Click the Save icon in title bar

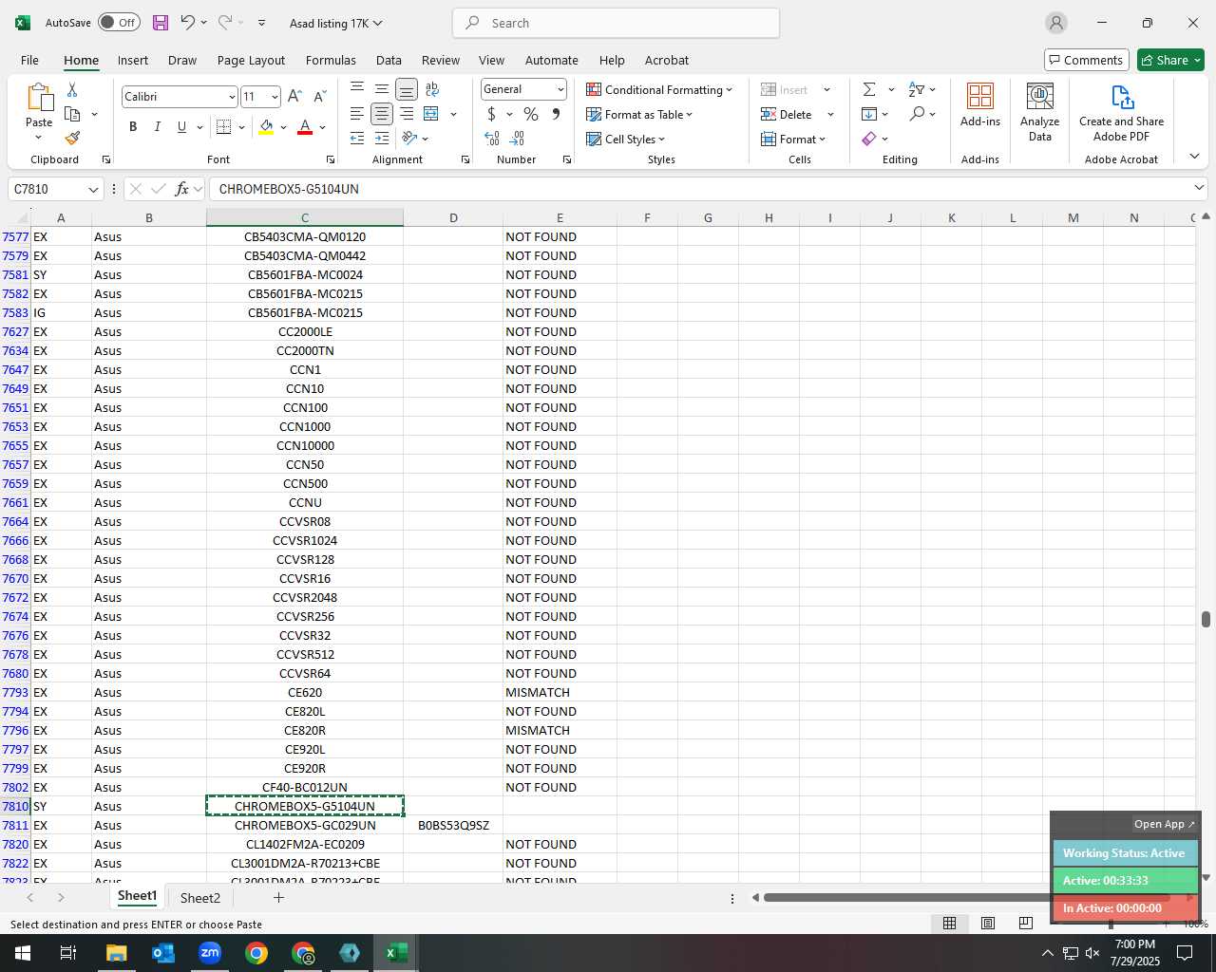point(161,23)
